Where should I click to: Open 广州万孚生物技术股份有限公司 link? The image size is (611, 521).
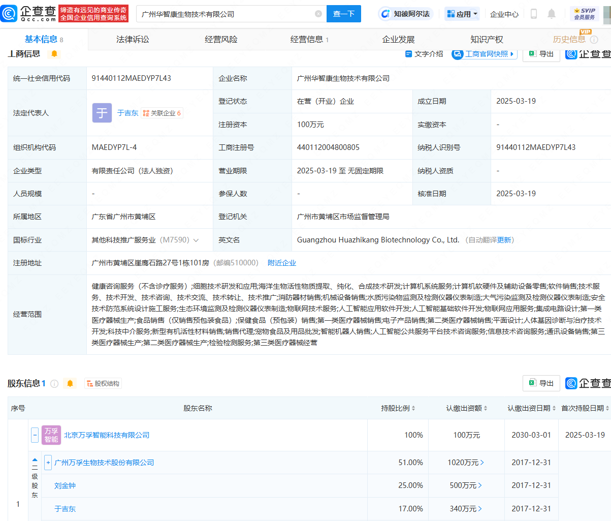tap(104, 463)
